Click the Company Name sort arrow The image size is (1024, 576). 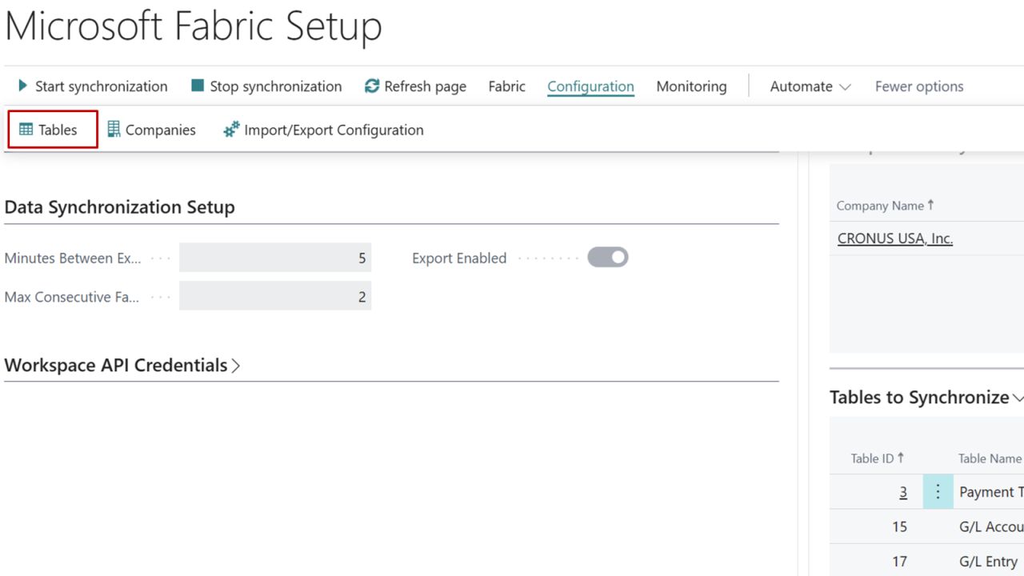click(x=930, y=206)
